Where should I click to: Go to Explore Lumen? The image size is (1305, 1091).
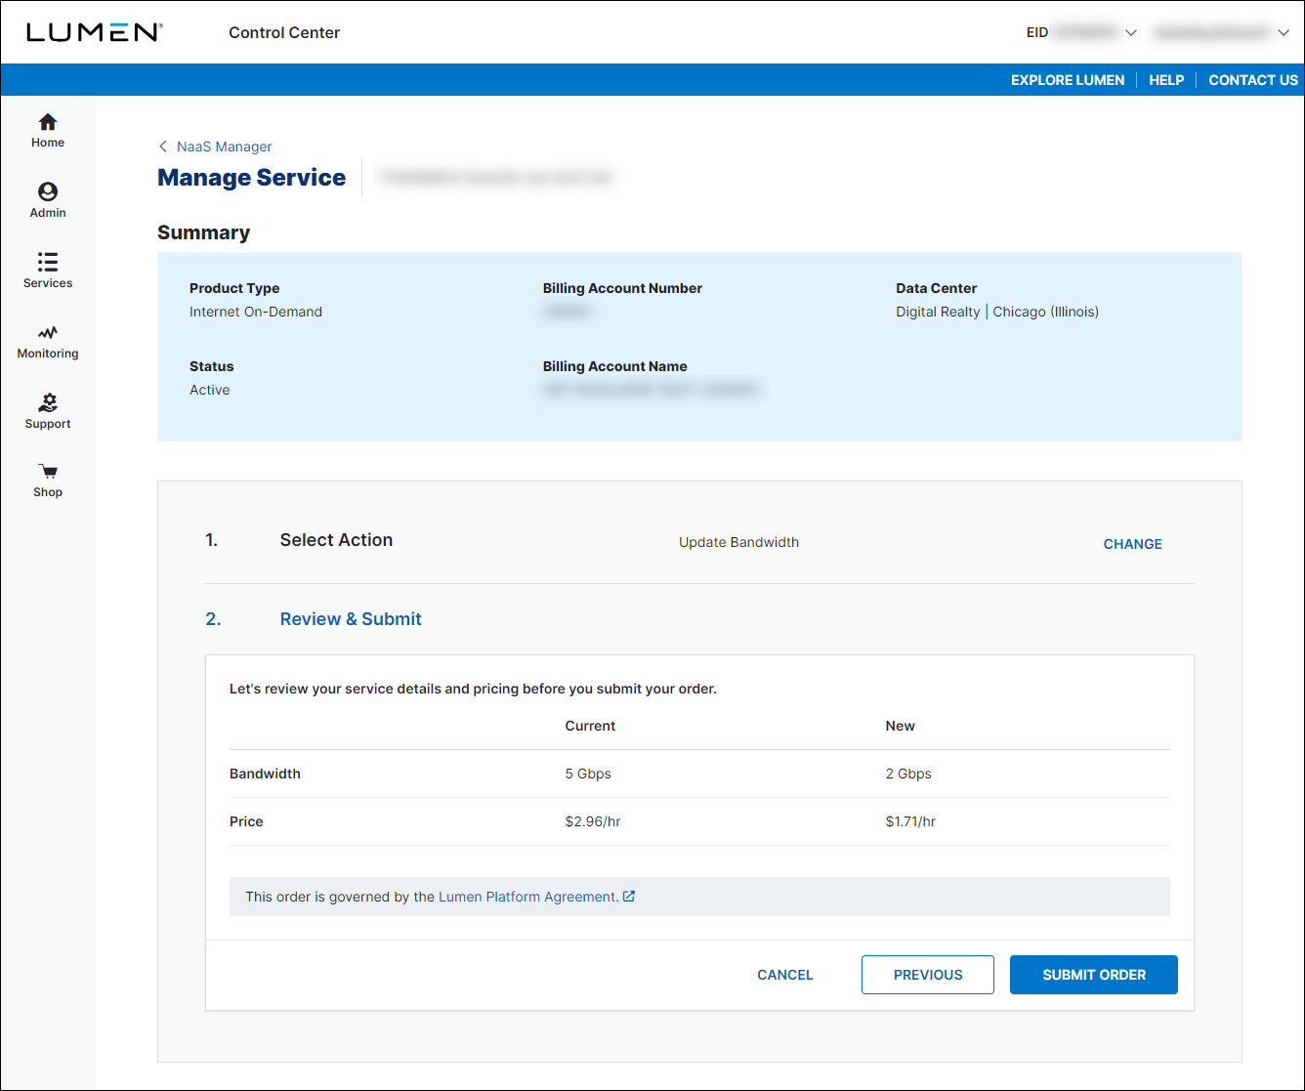tap(1068, 80)
